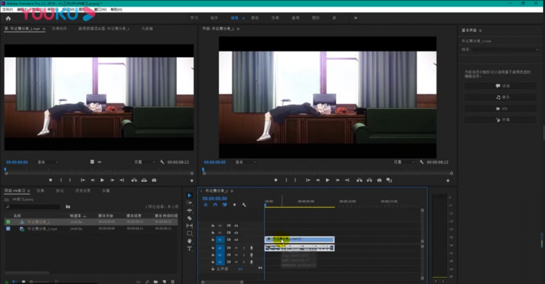
Task: Expand workspace overflow chevrons
Action: coord(356,18)
